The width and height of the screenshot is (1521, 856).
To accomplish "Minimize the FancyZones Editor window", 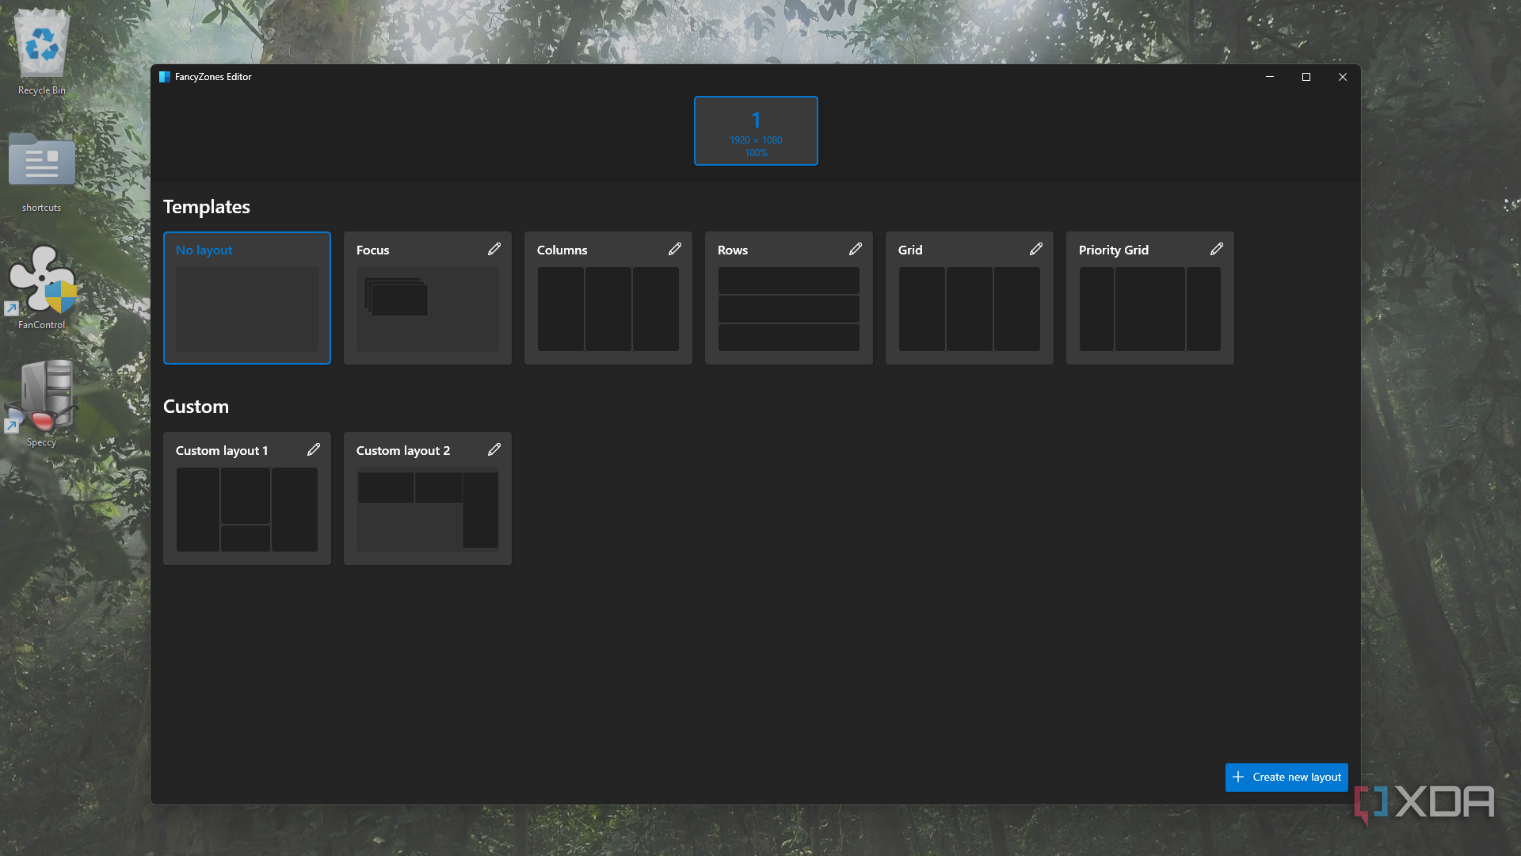I will 1270,77.
